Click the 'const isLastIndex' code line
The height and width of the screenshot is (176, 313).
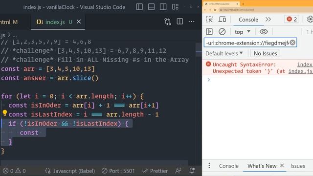(84, 114)
